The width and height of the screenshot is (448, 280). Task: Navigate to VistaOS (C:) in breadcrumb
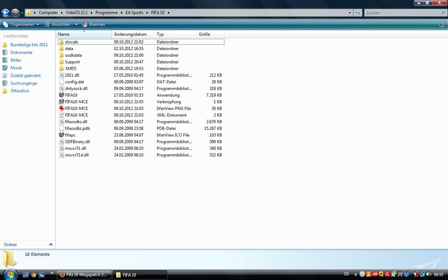click(77, 13)
